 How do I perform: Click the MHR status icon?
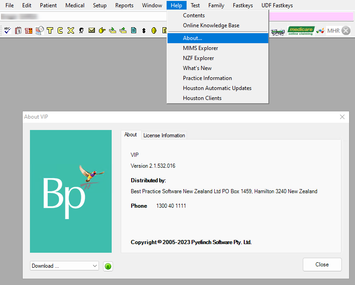pyautogui.click(x=339, y=30)
